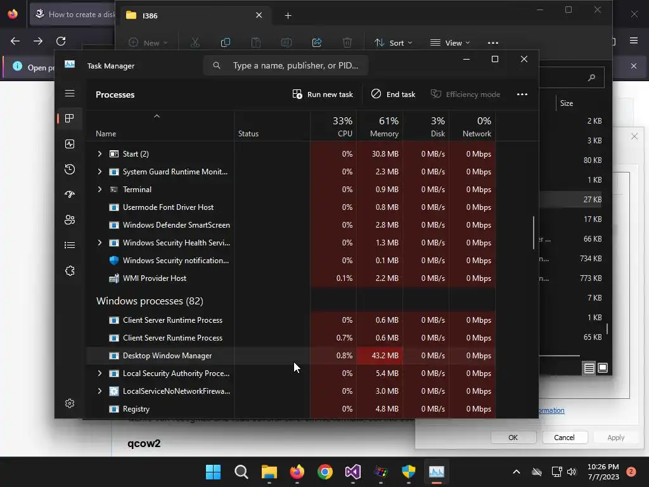Expand the Start (2) process group
Image resolution: width=649 pixels, height=487 pixels.
coord(100,153)
